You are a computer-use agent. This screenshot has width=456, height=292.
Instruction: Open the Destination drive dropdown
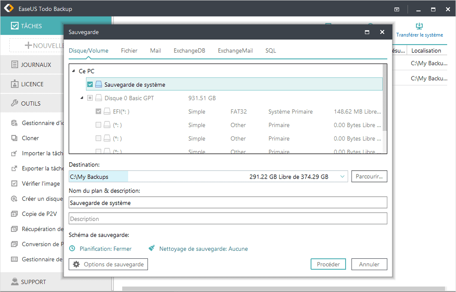342,176
